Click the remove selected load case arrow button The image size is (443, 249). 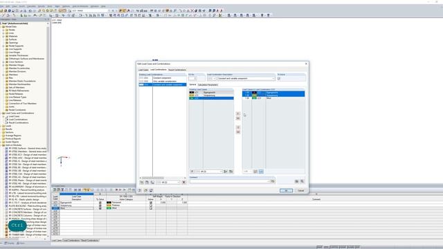[x=238, y=127]
